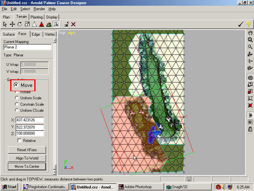Switch to the Planting tab
Screen dimensions: 254x191
point(36,17)
